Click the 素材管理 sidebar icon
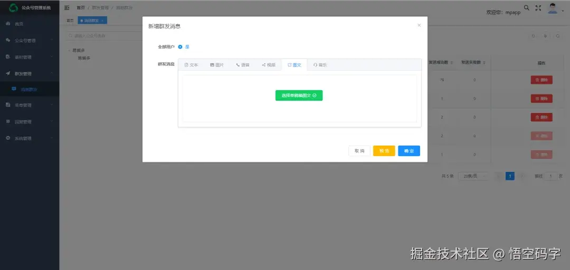Screen dimensions: 570x270 (8, 57)
